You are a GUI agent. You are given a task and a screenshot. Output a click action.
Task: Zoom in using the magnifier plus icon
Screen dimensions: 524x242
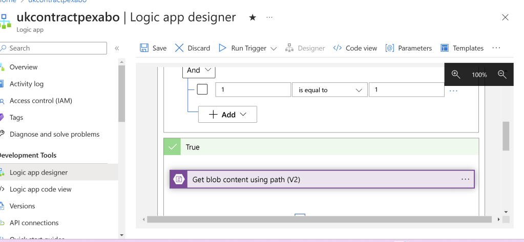coord(456,74)
